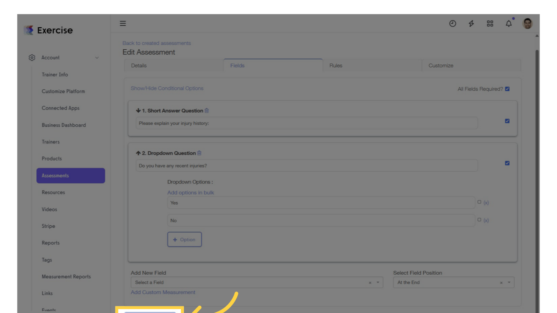The image size is (557, 313).
Task: Switch to the Customize tab
Action: click(440, 65)
